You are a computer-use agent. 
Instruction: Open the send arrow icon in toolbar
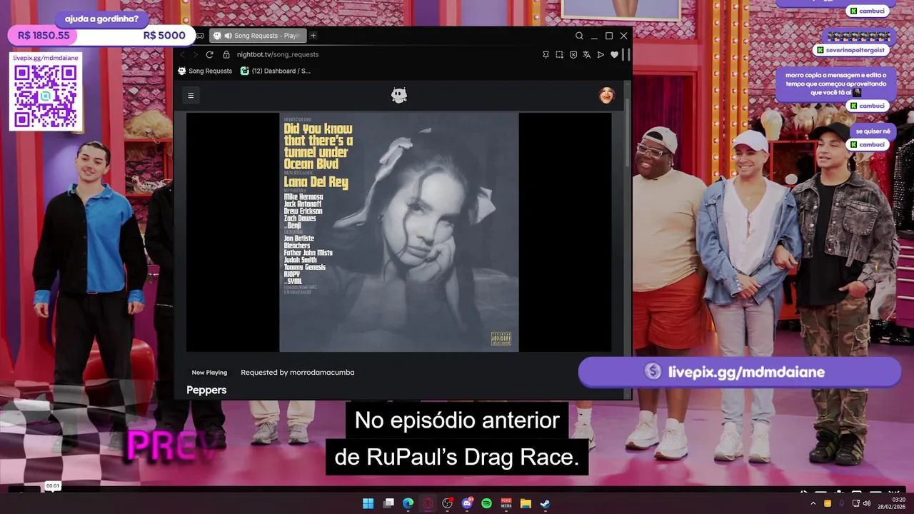[601, 54]
